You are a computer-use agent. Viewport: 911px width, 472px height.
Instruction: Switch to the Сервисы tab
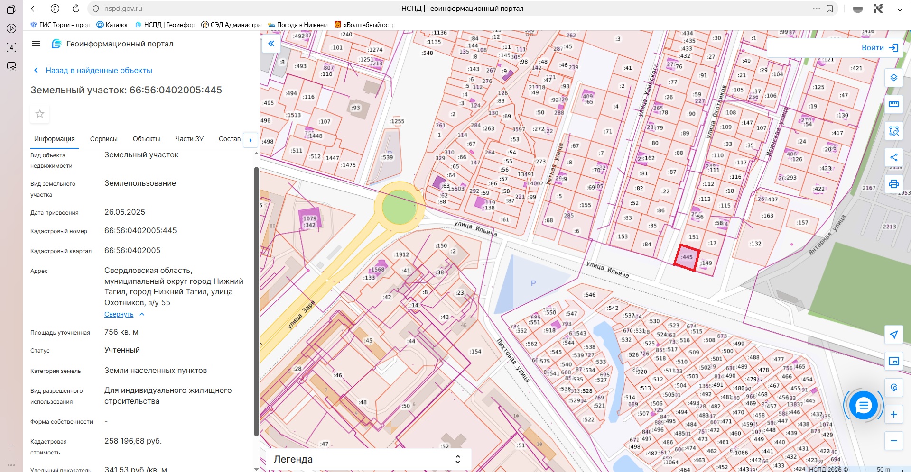pyautogui.click(x=104, y=139)
